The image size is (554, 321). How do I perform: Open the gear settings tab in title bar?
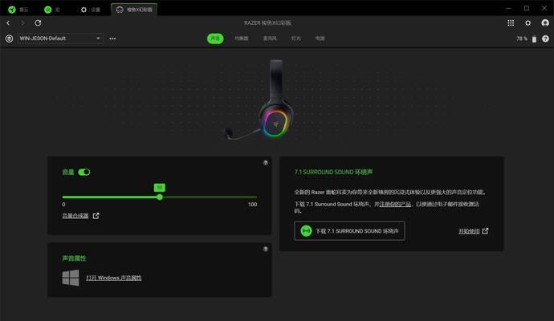91,10
